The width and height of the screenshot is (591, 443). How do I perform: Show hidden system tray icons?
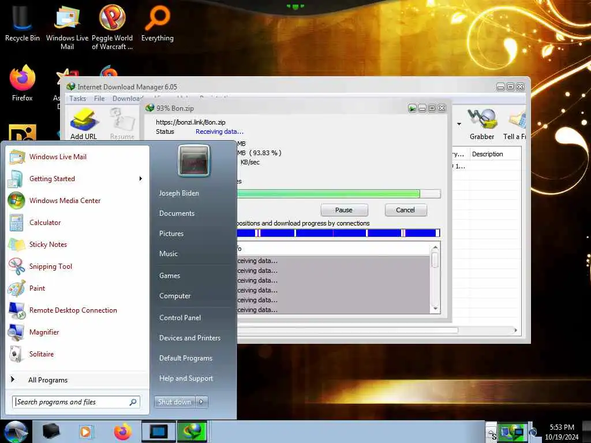click(491, 432)
